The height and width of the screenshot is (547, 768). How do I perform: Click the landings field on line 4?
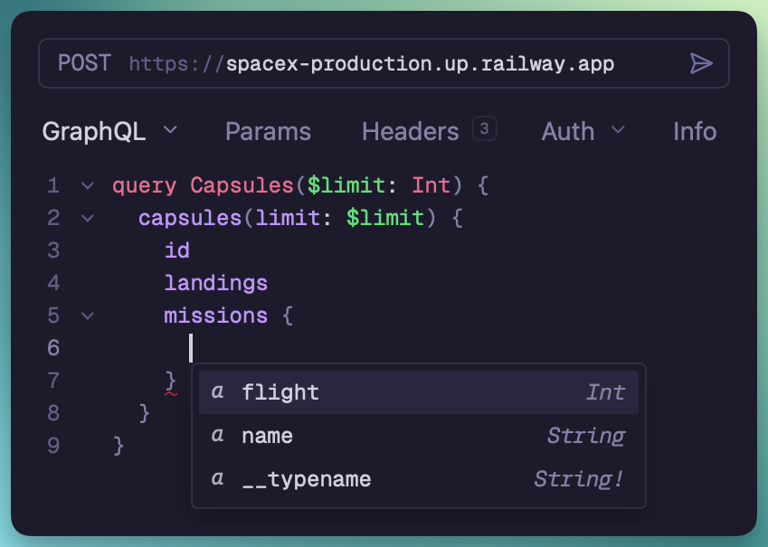tap(215, 283)
